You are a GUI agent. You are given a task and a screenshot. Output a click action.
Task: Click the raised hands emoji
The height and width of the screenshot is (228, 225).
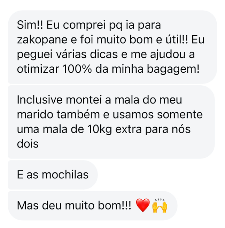click(160, 205)
